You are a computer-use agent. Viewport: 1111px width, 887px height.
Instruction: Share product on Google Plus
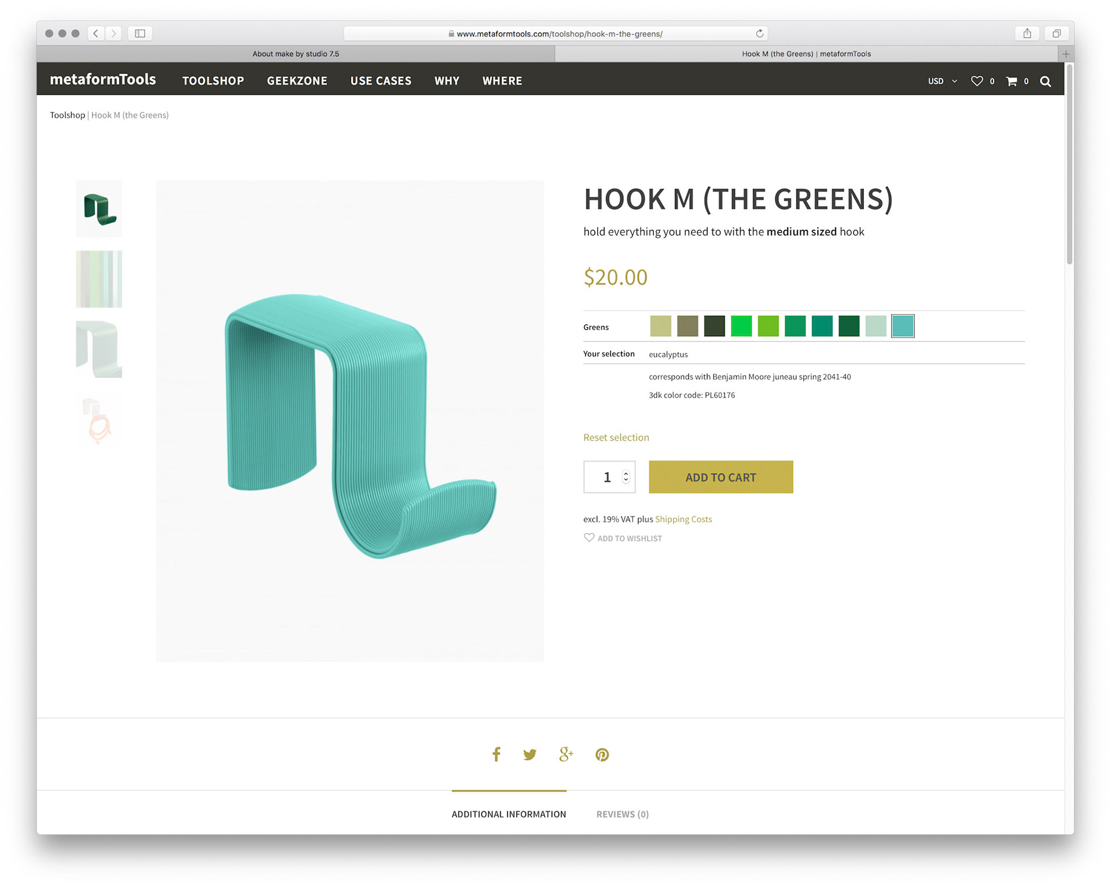pos(566,754)
